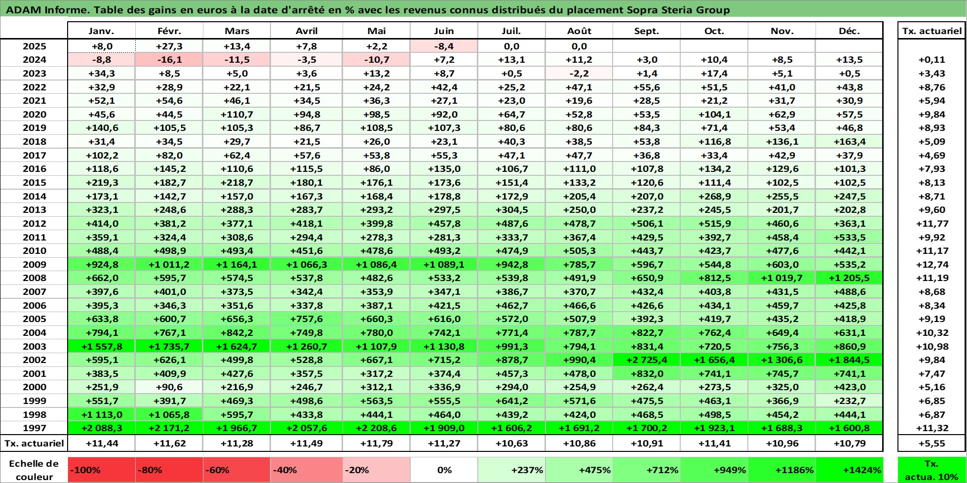Screen dimensions: 967x483
Task: Click the +12,74 actuarial rate for 2009
Action: tap(931, 265)
